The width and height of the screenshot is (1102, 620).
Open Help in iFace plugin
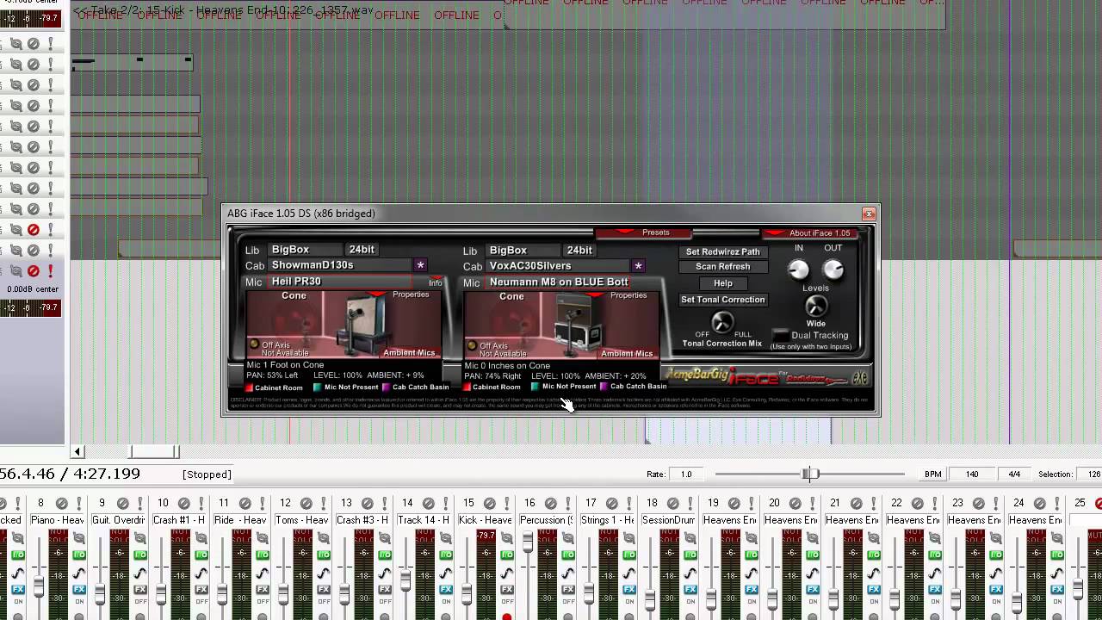coord(723,283)
